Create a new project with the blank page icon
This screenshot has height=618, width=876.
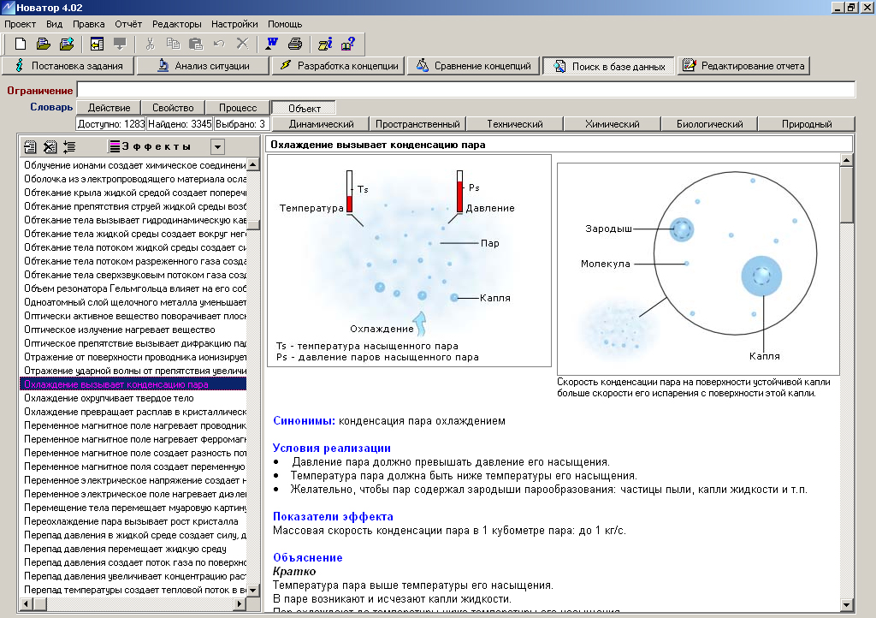pos(21,44)
